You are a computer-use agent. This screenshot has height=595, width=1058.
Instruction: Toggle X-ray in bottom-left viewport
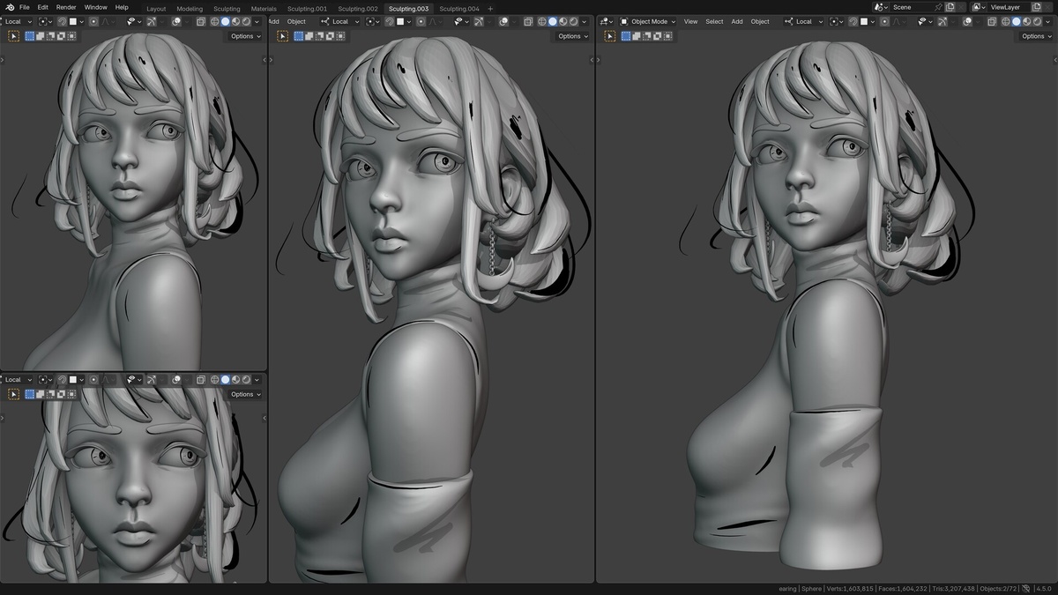[x=200, y=380]
